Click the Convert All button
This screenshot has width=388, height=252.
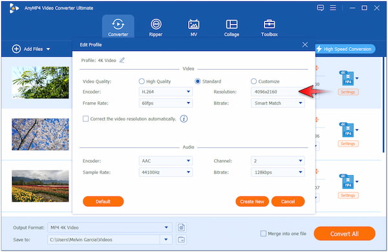(x=345, y=233)
